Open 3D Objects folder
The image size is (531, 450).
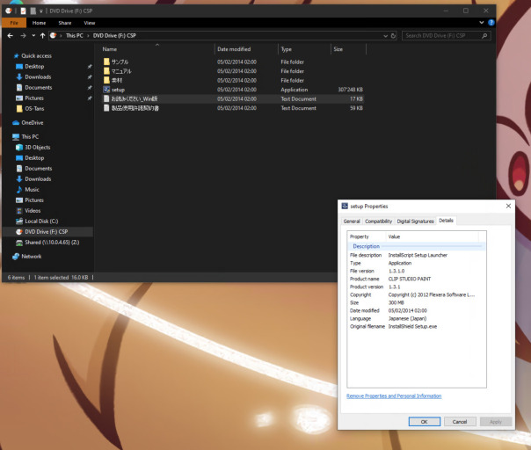pyautogui.click(x=38, y=147)
